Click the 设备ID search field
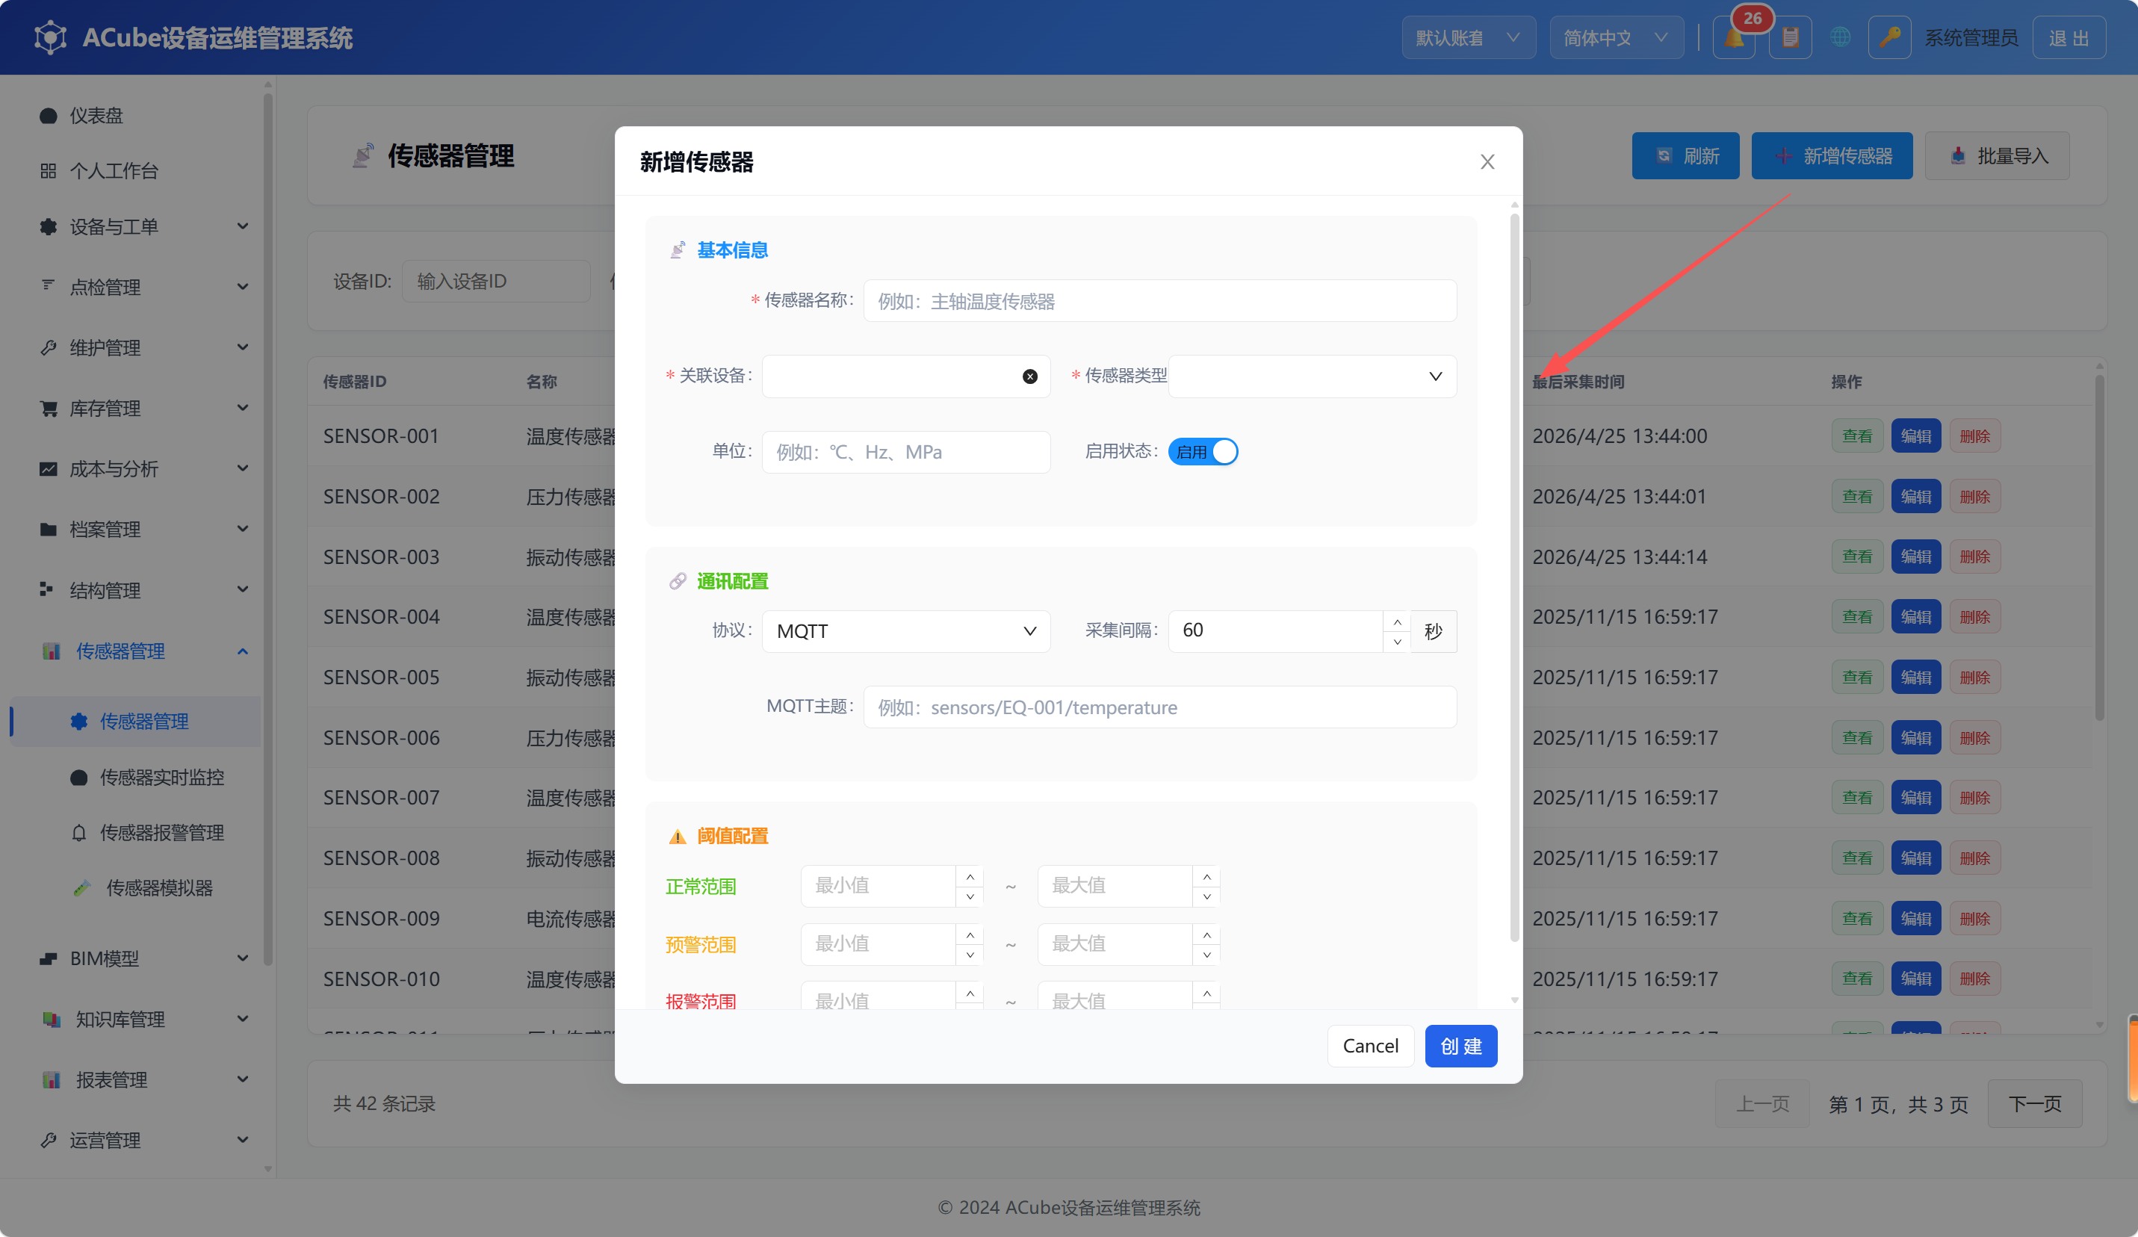The width and height of the screenshot is (2138, 1237). [x=495, y=281]
